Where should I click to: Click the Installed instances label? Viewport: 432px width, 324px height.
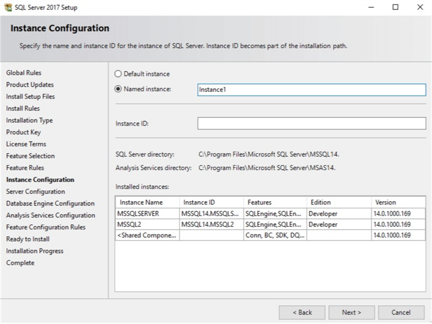pos(142,187)
